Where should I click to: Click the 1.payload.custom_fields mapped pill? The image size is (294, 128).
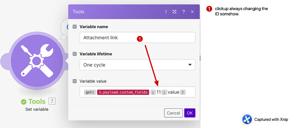point(123,92)
